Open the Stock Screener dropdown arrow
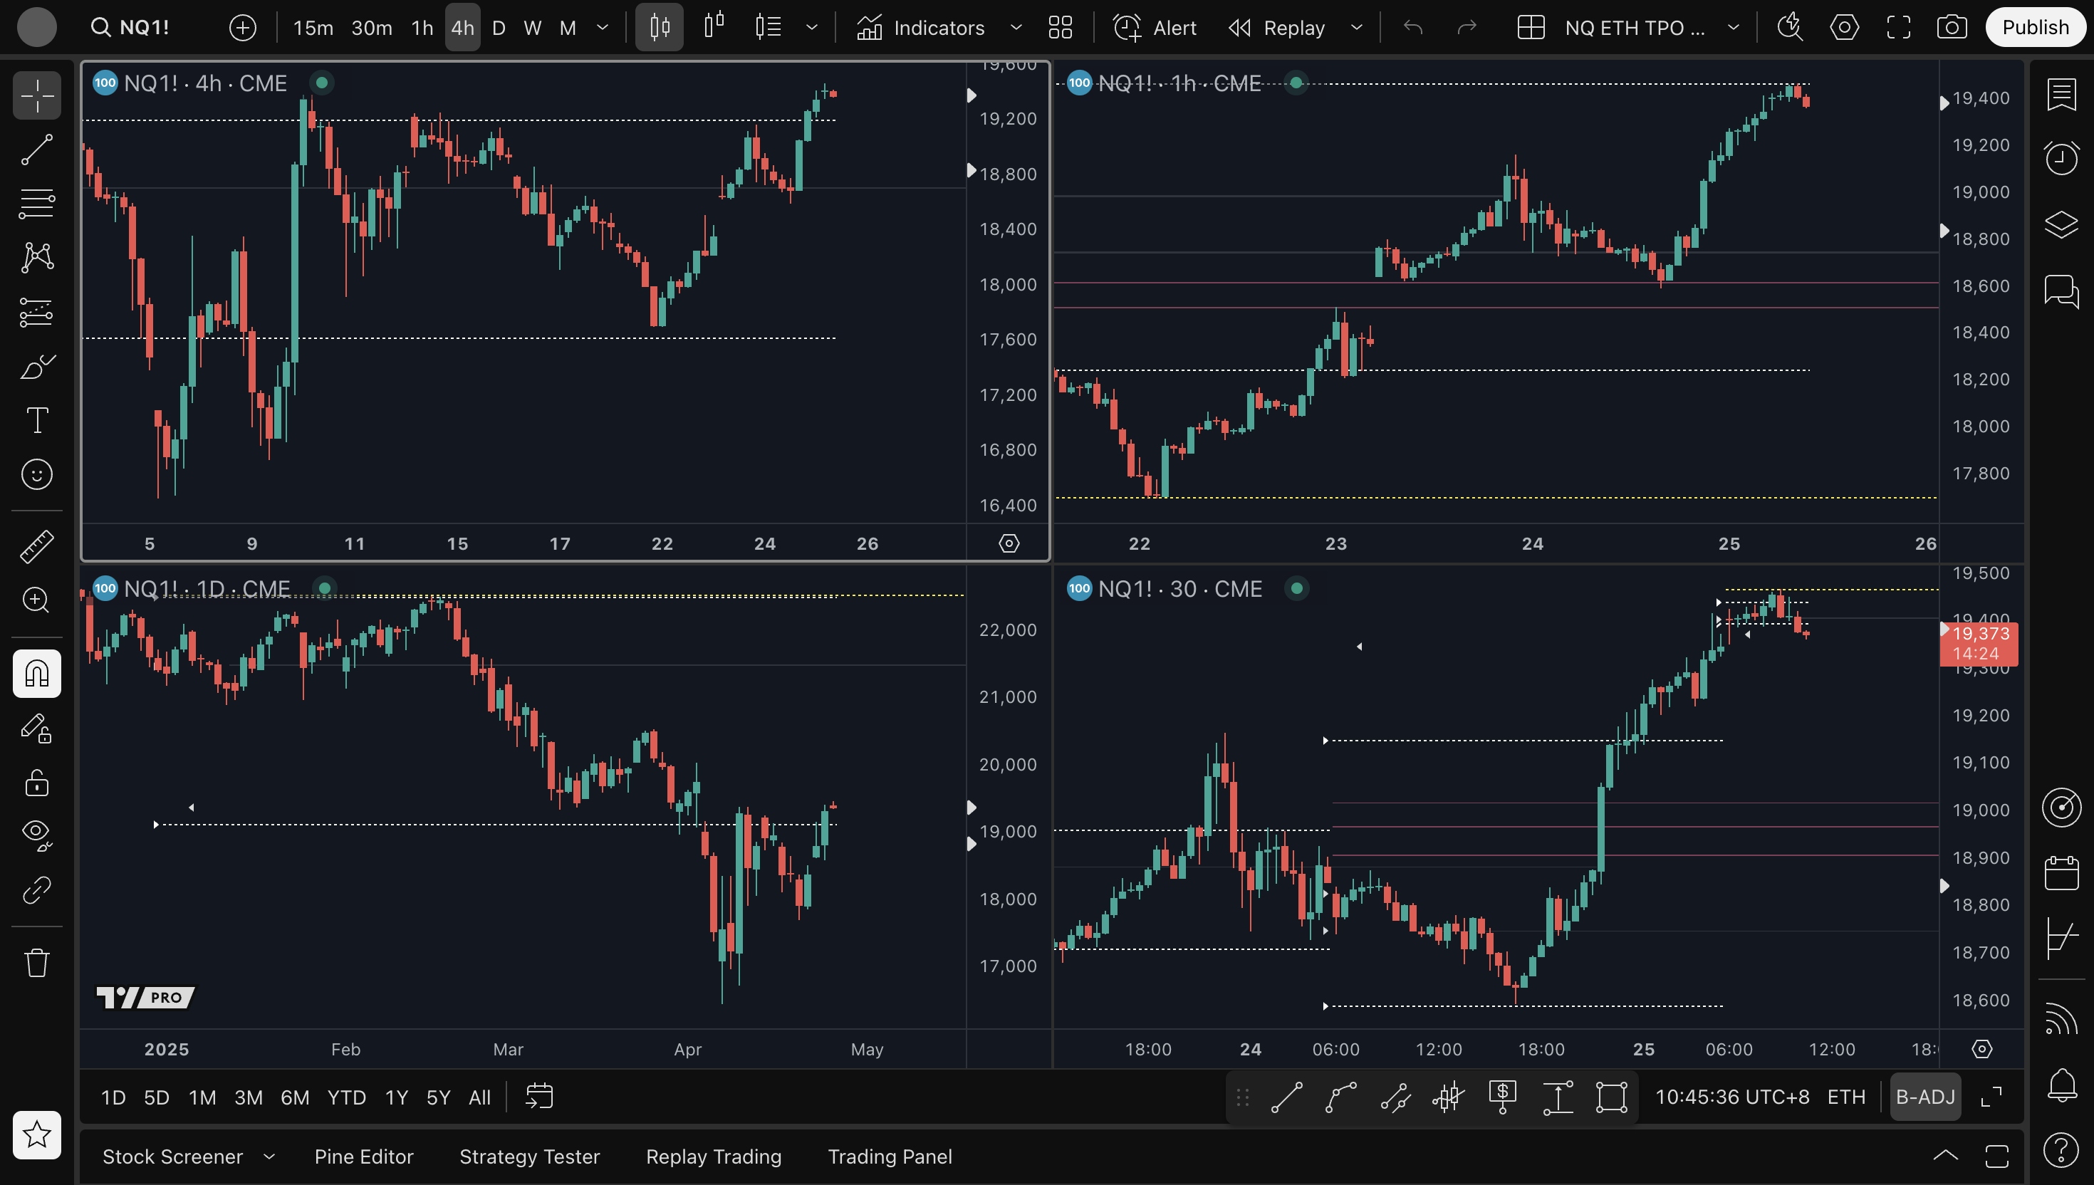The width and height of the screenshot is (2094, 1185). 269,1157
